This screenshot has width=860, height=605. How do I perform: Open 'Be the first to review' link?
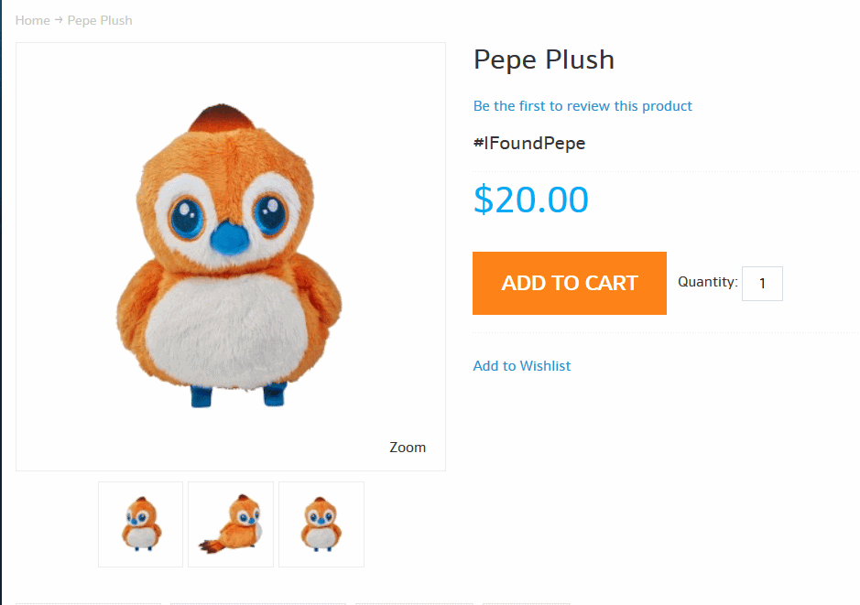(x=582, y=106)
